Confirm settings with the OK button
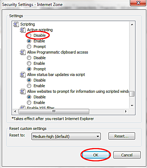This screenshot has height=168, width=147. 96,155
